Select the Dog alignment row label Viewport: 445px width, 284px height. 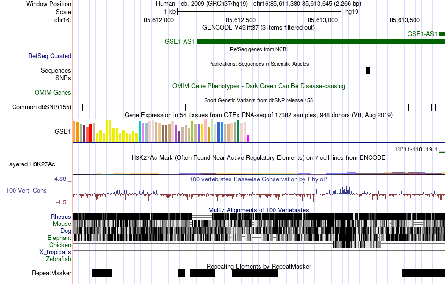[x=66, y=231]
